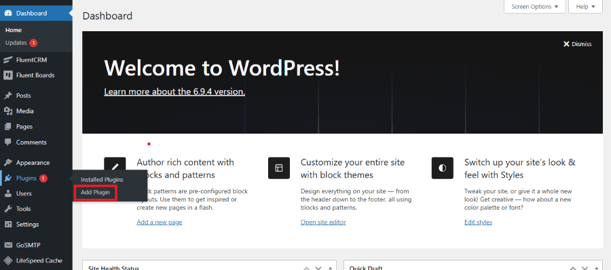Click the Dashboard page title
The height and width of the screenshot is (270, 611).
(107, 16)
